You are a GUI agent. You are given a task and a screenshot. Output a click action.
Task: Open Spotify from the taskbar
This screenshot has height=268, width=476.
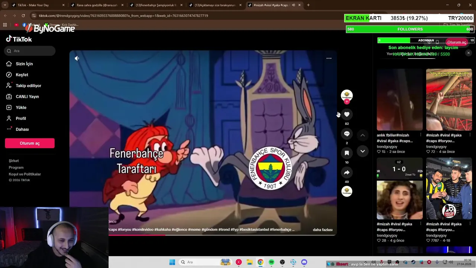[x=271, y=262]
